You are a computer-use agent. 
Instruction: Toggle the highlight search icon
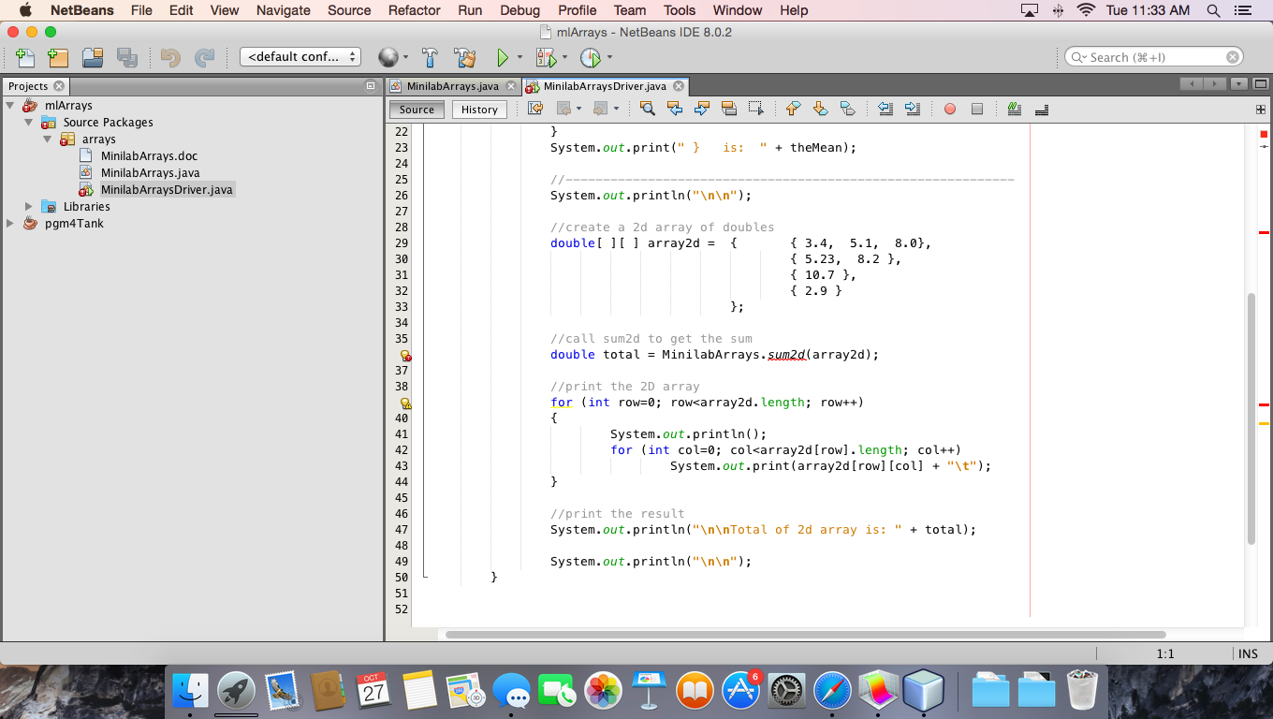pos(729,109)
